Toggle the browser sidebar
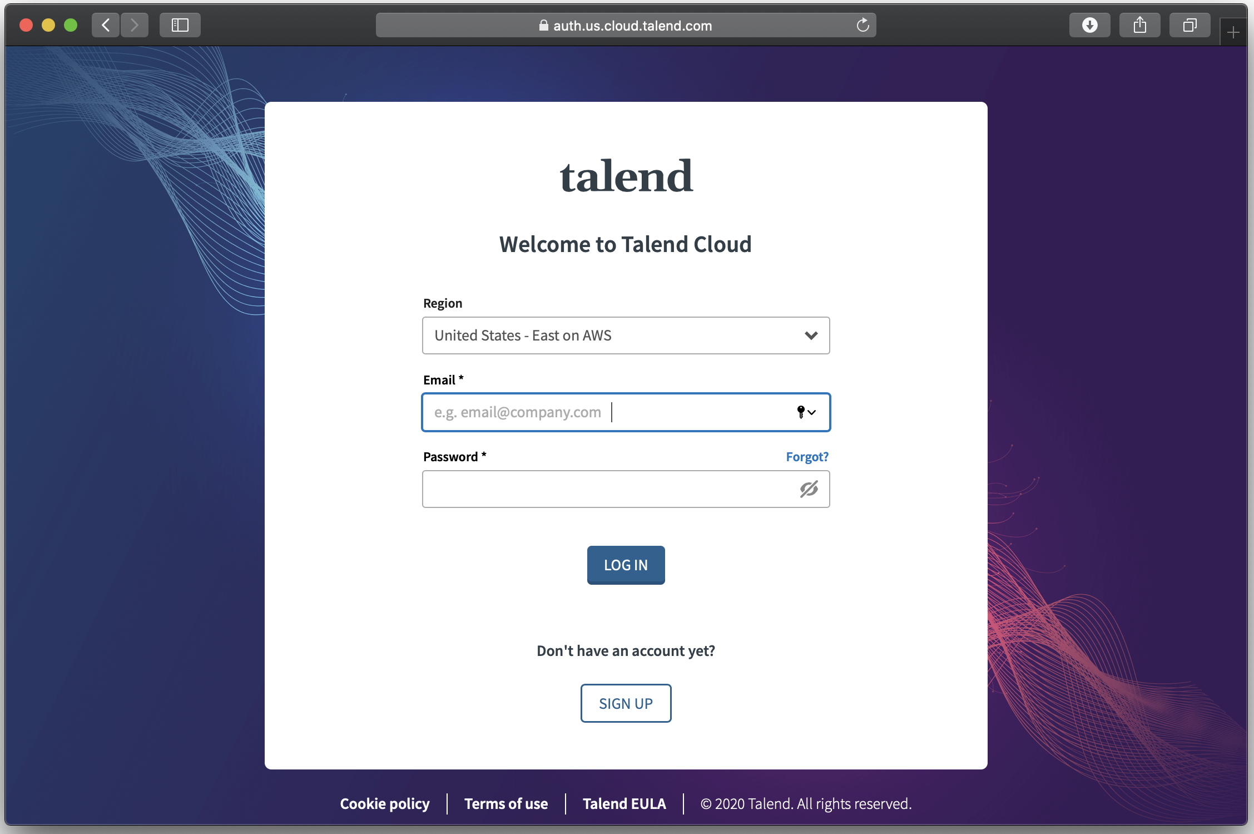1254x834 pixels. tap(179, 24)
